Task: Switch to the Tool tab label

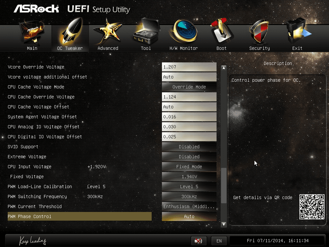Action: point(146,48)
